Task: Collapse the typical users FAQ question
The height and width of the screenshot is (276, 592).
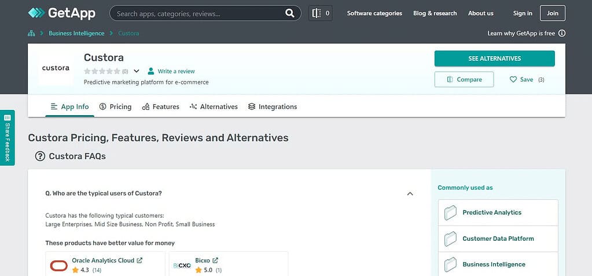Action: coord(410,194)
